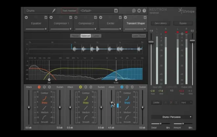Click the Input gain fader handle
Screen dimensions: 217x137
[x=151, y=42]
